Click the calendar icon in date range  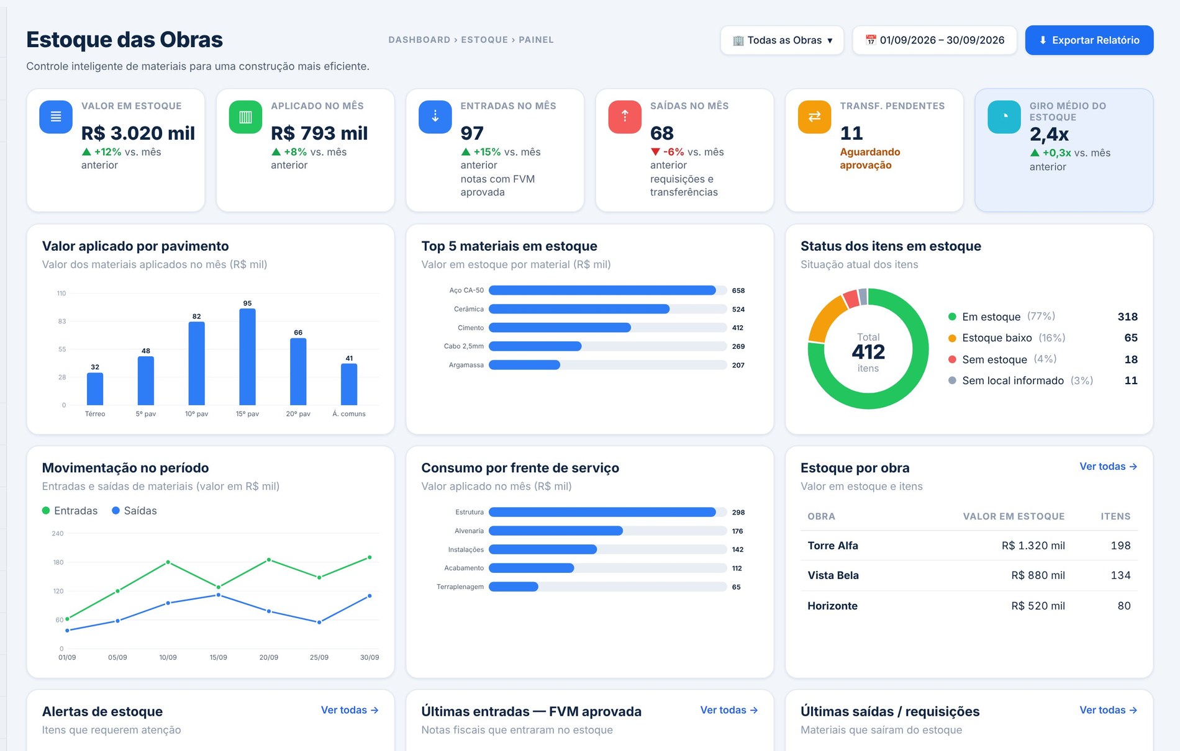(871, 40)
